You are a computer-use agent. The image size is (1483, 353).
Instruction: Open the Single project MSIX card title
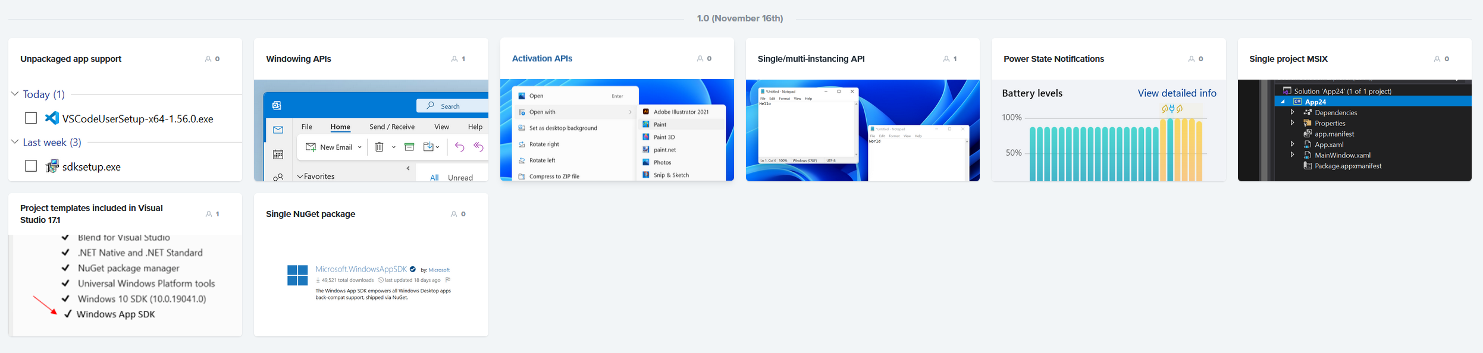click(1288, 59)
